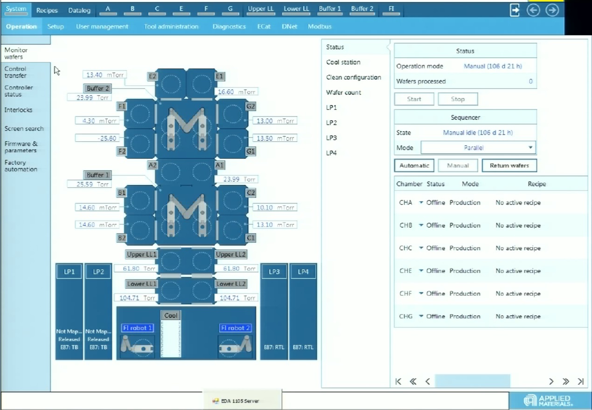Screen dimensions: 592x410
Task: Select chamber B1 on the mainframe map
Action: click(139, 200)
